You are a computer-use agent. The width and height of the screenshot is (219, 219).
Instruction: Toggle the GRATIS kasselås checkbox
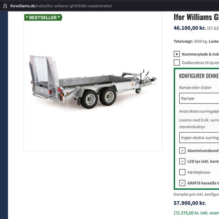[182, 183]
